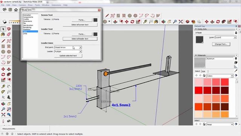Select the Scale tool in left palette

pos(3,80)
